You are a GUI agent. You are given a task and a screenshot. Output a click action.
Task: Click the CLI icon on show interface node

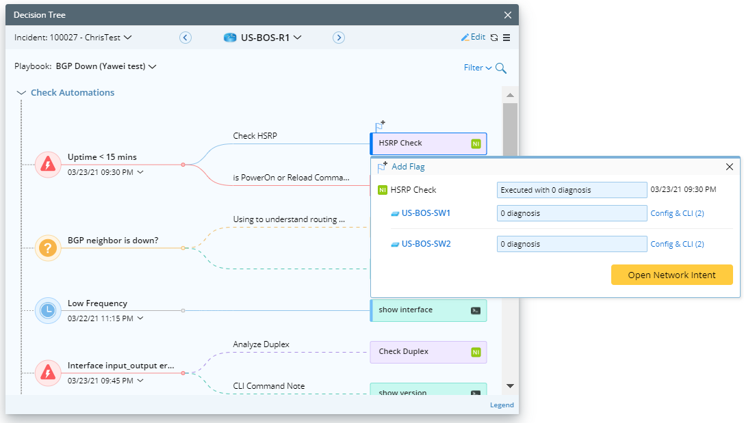[476, 311]
